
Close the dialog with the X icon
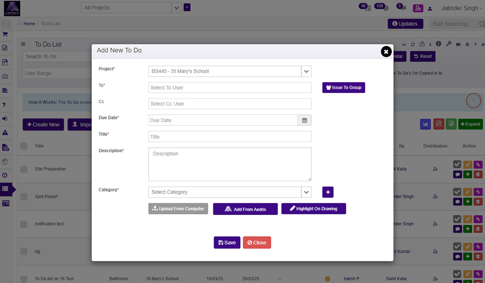click(x=386, y=52)
